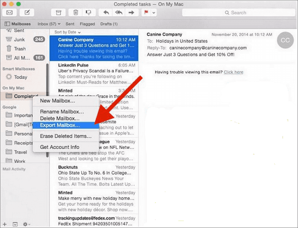Choose Rename Mailbox... from context menu
Image resolution: width=298 pixels, height=228 pixels.
click(x=66, y=112)
